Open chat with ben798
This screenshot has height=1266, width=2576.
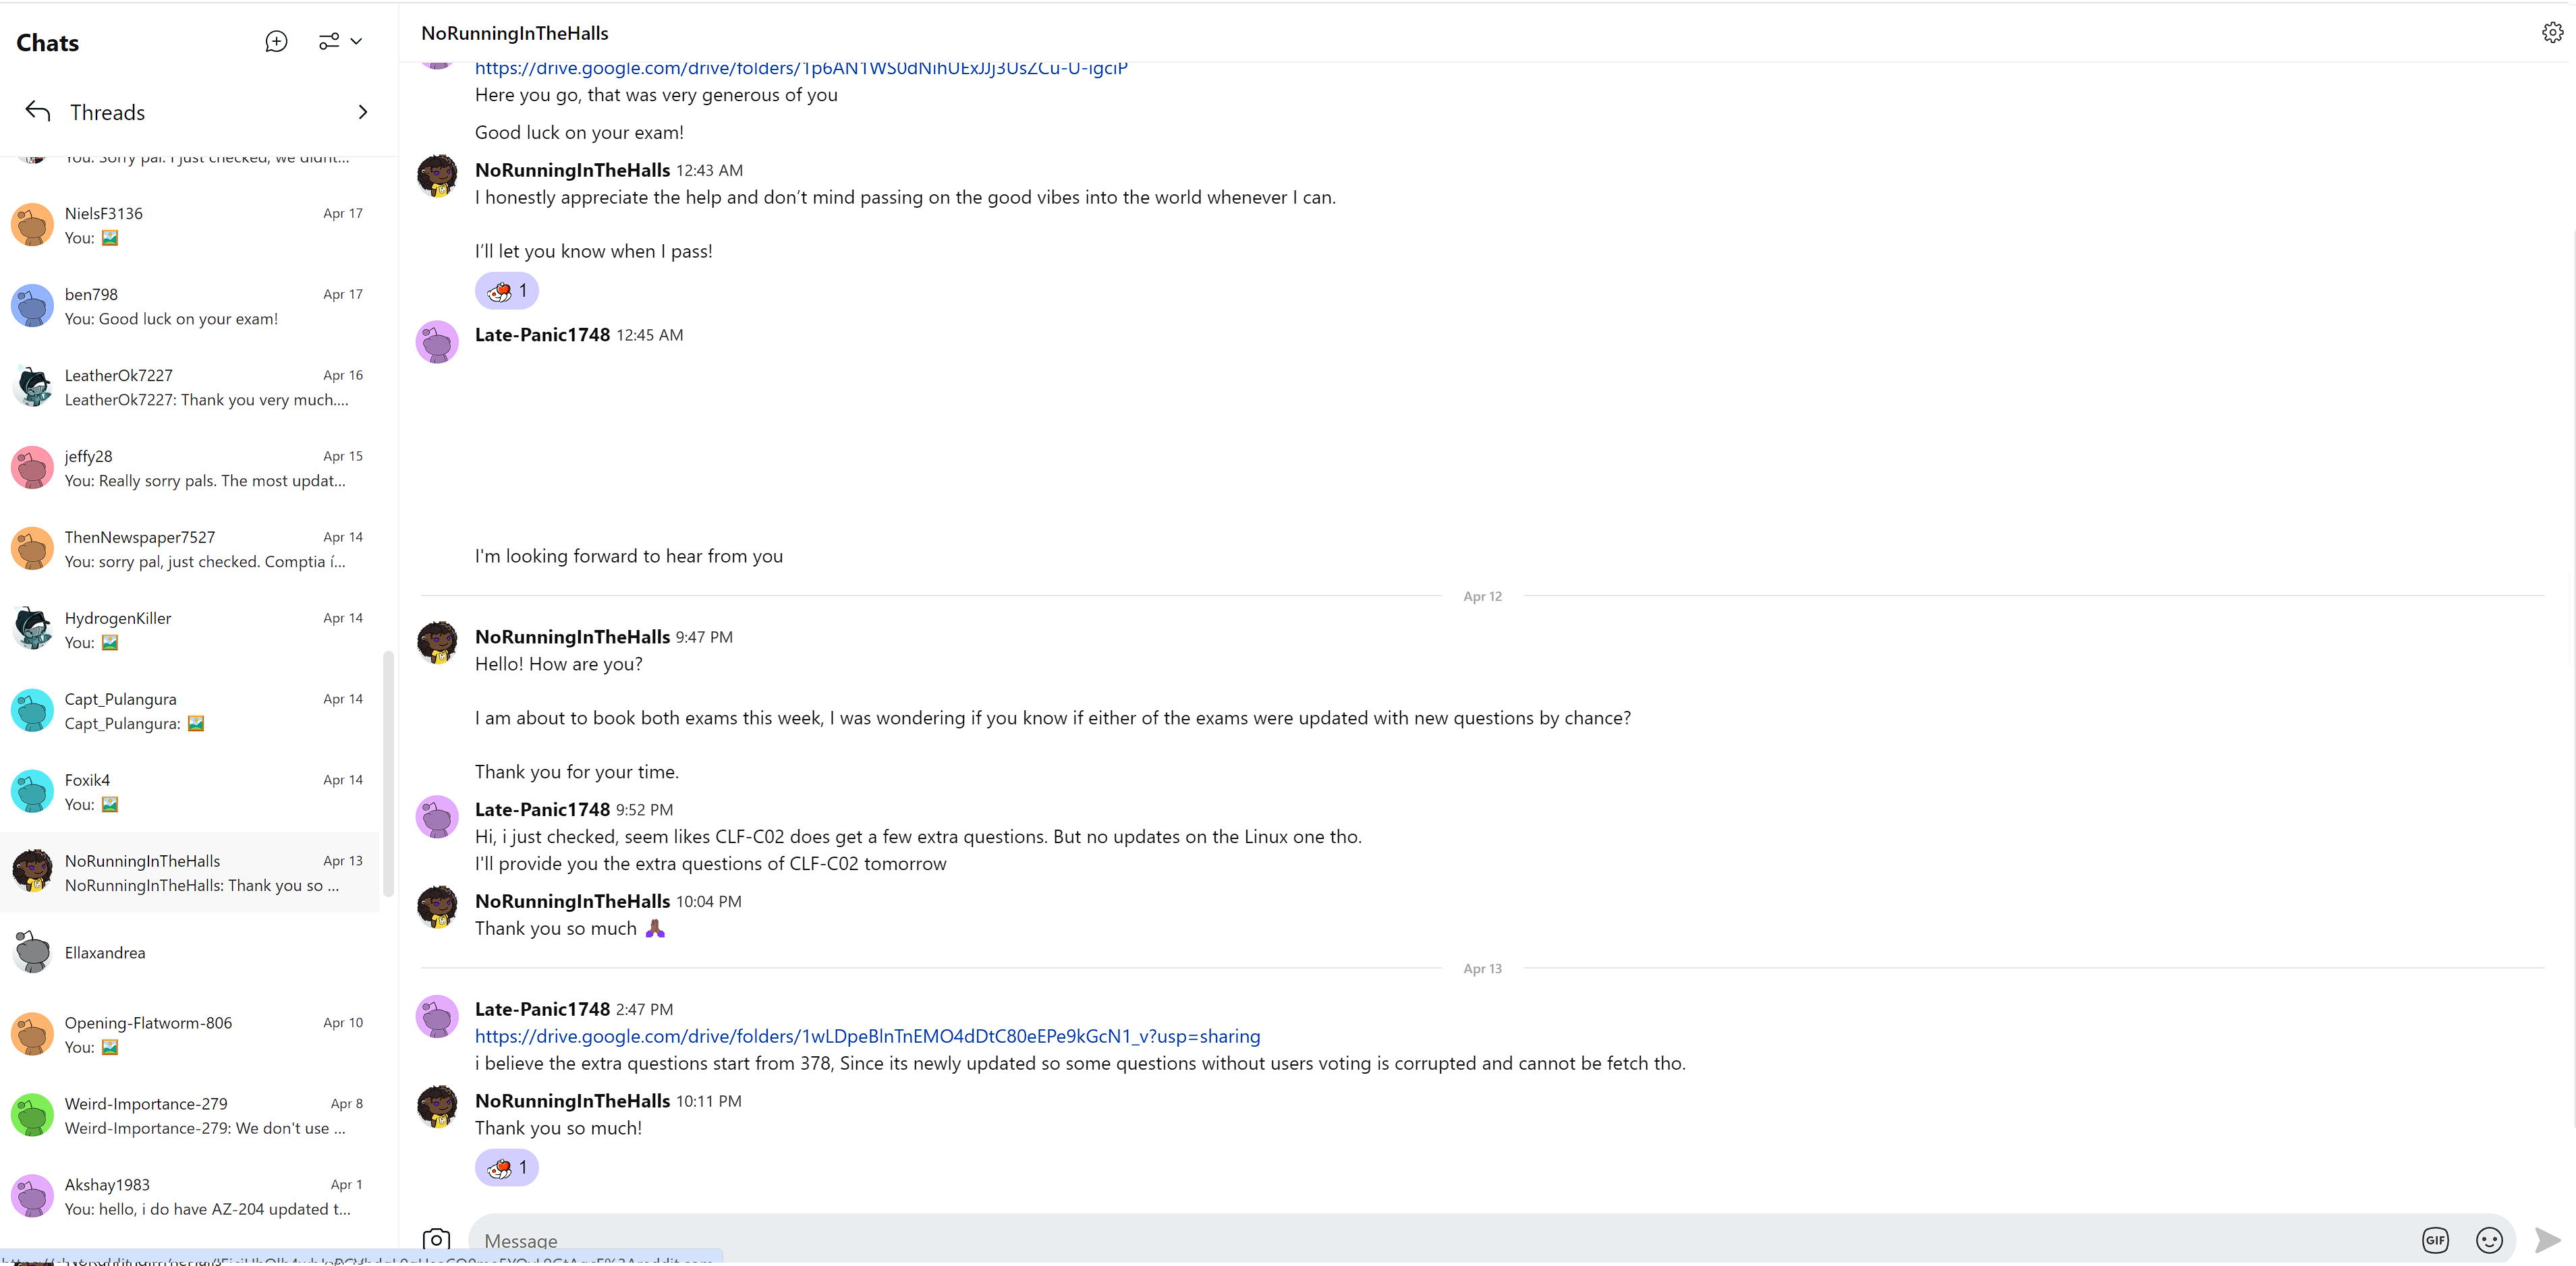pos(190,306)
